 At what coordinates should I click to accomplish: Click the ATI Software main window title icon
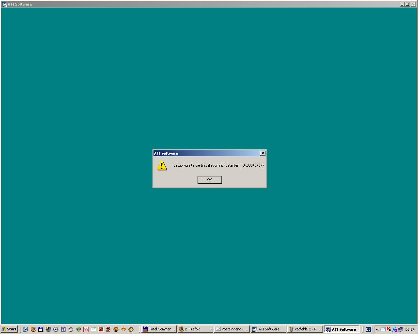pos(4,4)
